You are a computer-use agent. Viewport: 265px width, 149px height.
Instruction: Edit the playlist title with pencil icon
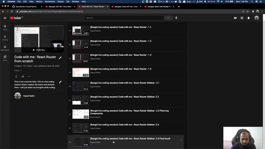[60, 58]
